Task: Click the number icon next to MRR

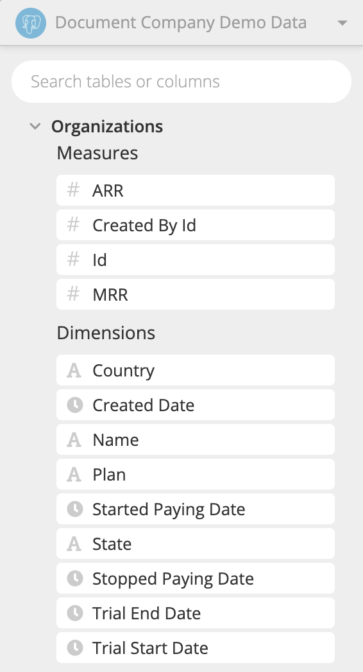Action: 74,294
